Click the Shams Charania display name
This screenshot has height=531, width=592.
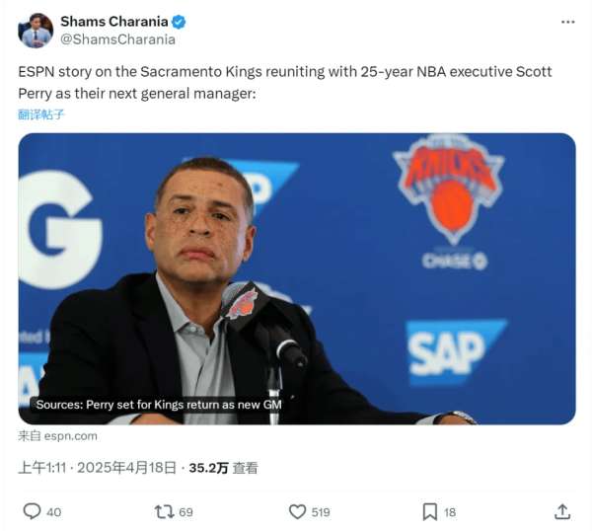tap(114, 22)
